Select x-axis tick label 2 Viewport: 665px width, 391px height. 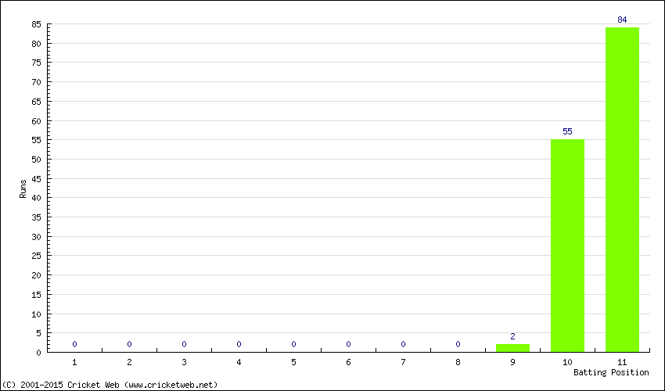tap(129, 362)
